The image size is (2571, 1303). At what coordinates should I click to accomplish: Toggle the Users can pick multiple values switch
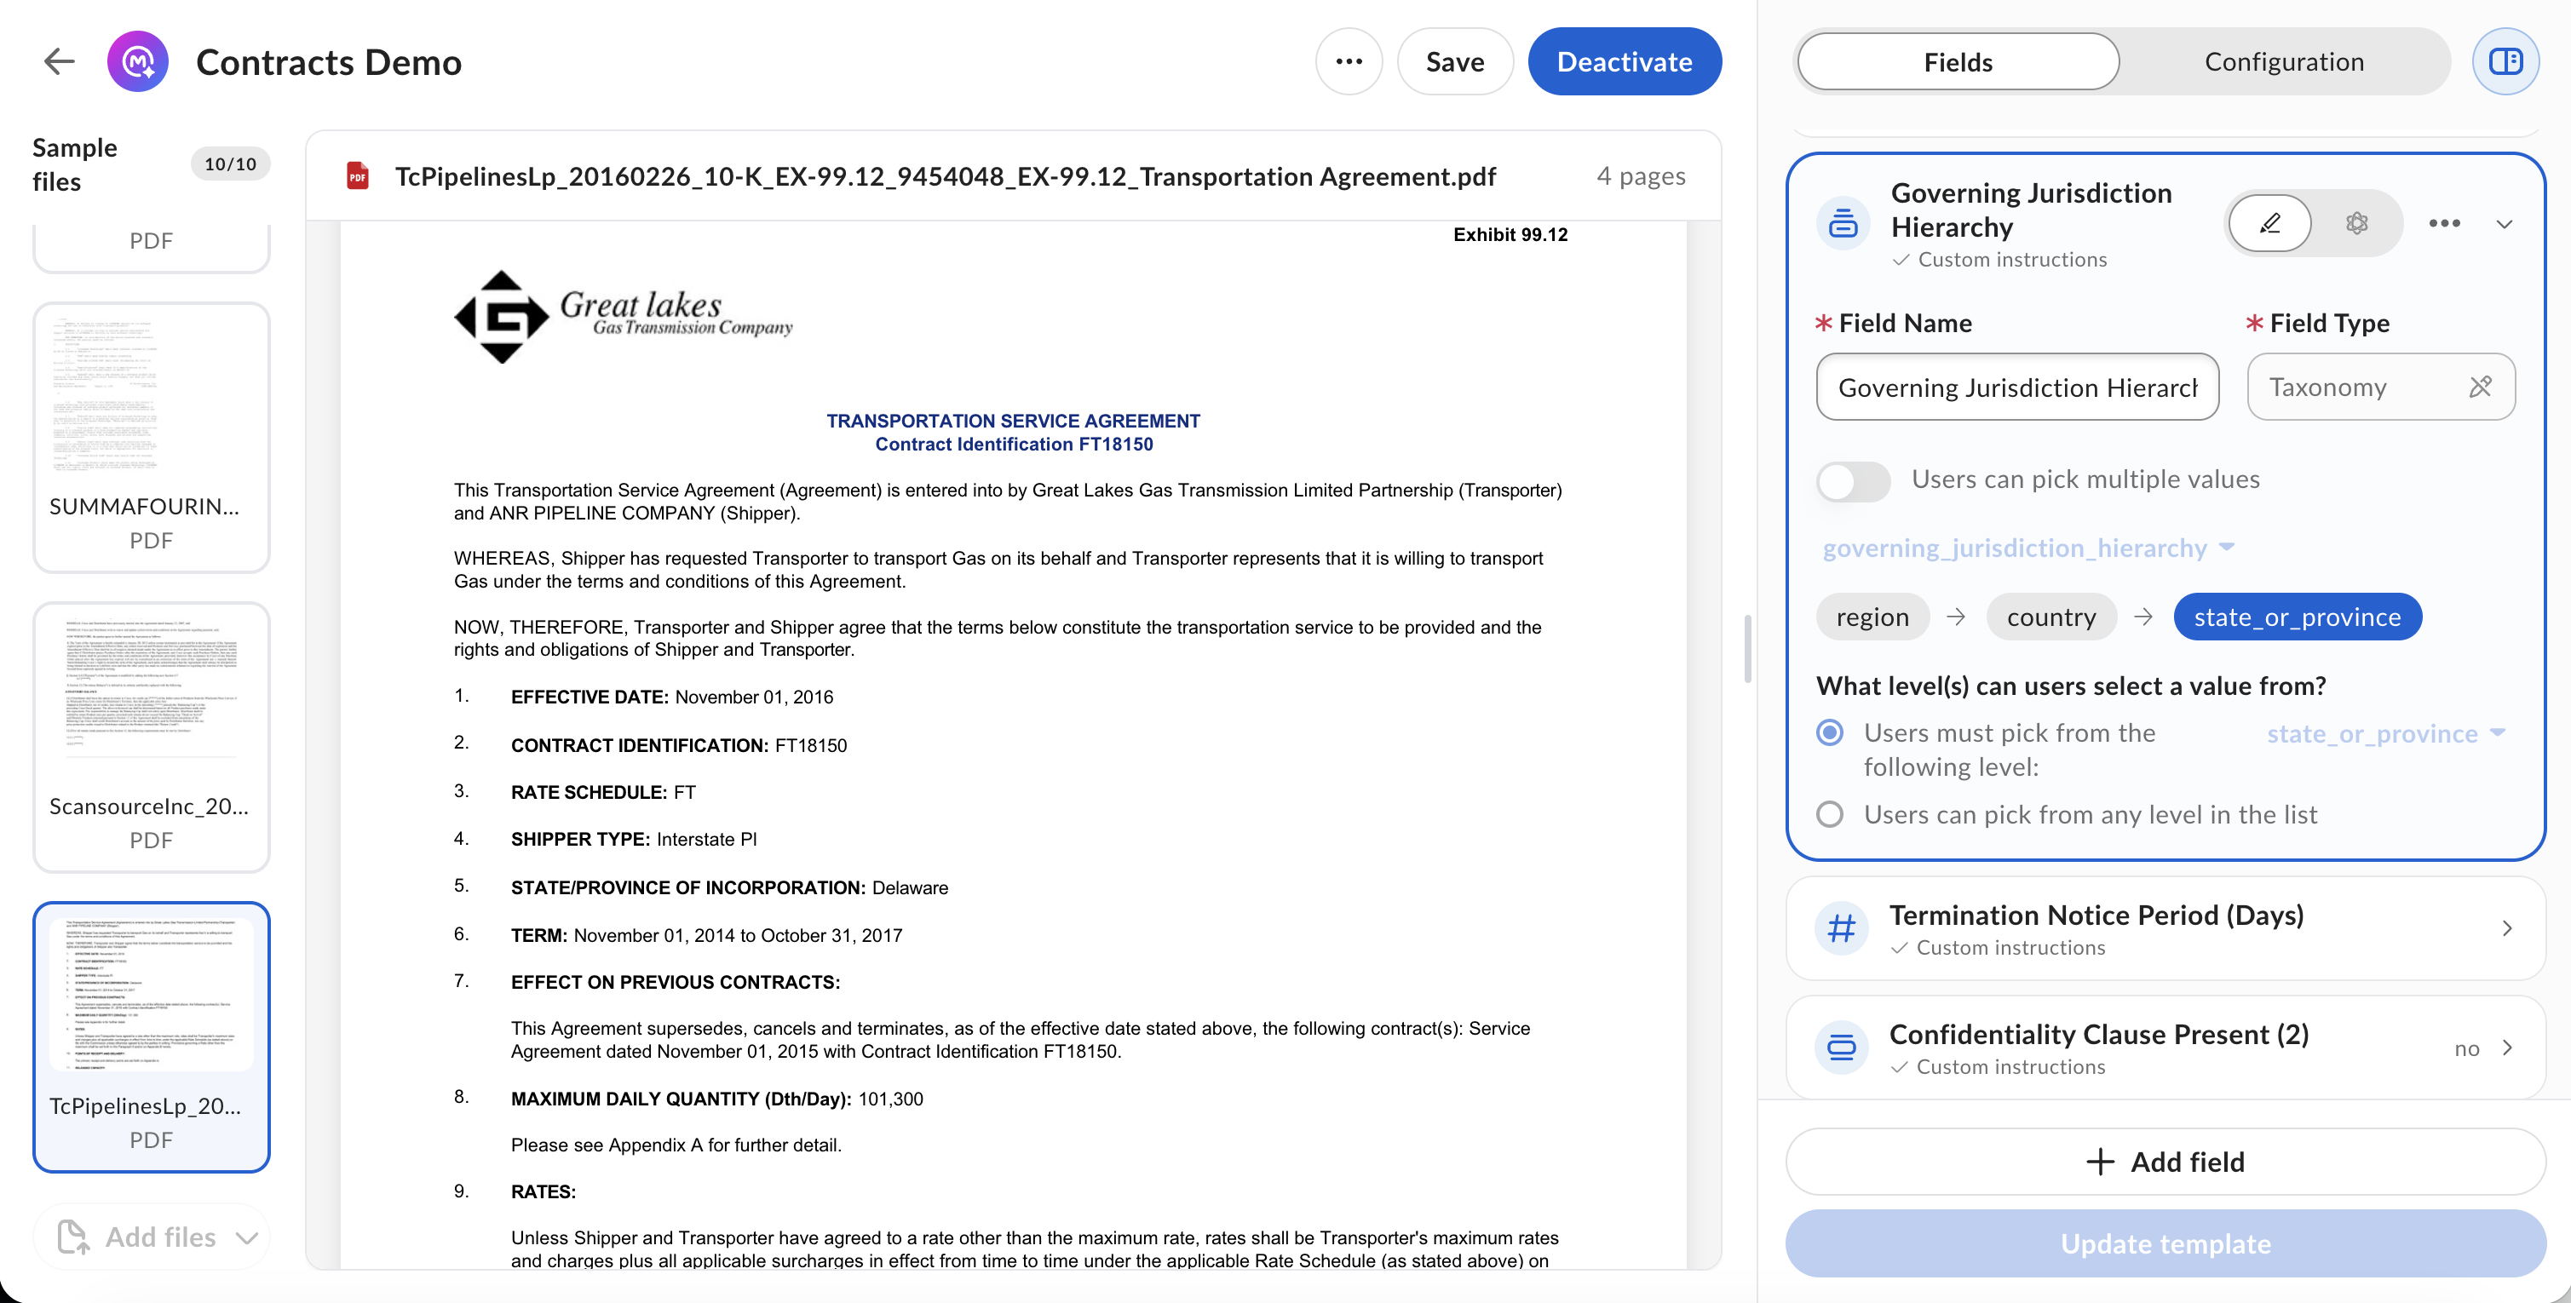[x=1854, y=481]
